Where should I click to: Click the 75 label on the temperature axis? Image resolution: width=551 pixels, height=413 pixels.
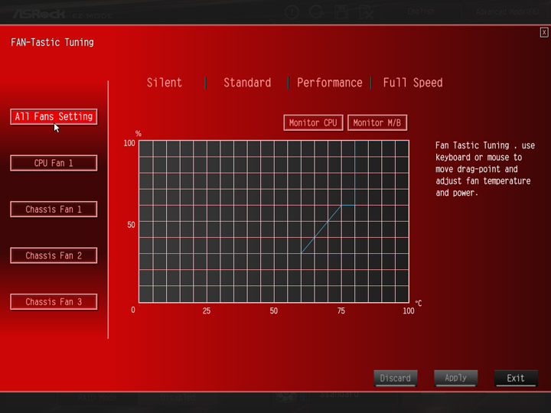(341, 311)
